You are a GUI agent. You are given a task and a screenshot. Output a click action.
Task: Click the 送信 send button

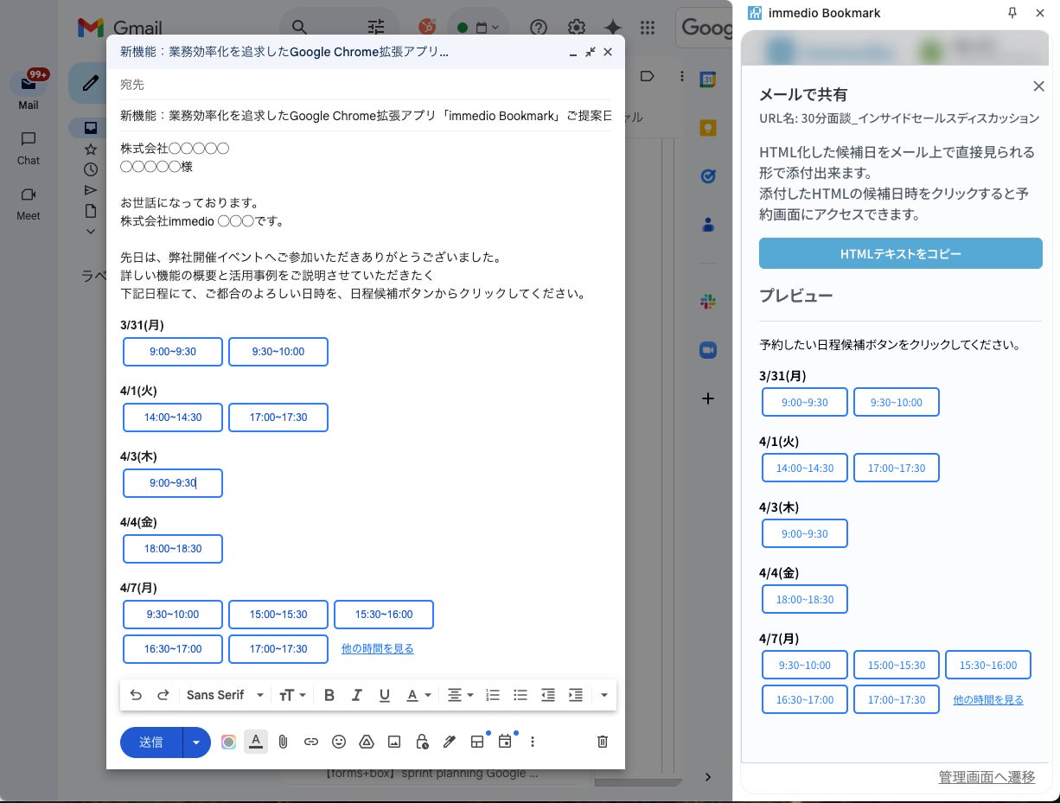[151, 742]
